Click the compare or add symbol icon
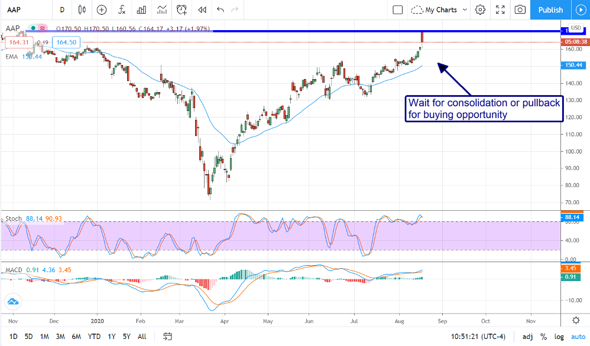Screen dimensions: 590x346 [x=102, y=9]
